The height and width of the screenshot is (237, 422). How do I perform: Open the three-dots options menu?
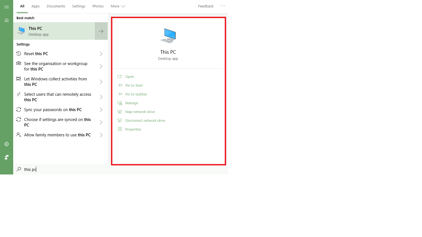click(x=223, y=6)
